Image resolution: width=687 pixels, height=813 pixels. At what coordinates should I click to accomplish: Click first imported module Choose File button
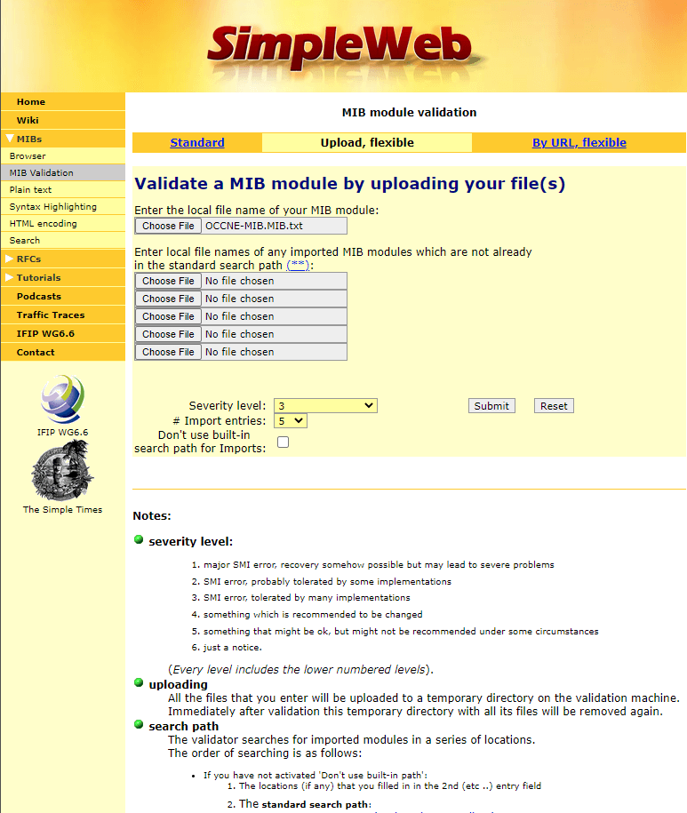click(x=168, y=281)
